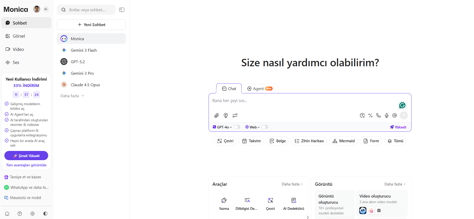Viewport: 474px width, 219px height.
Task: Open the Görsel section in sidebar
Action: [x=19, y=36]
